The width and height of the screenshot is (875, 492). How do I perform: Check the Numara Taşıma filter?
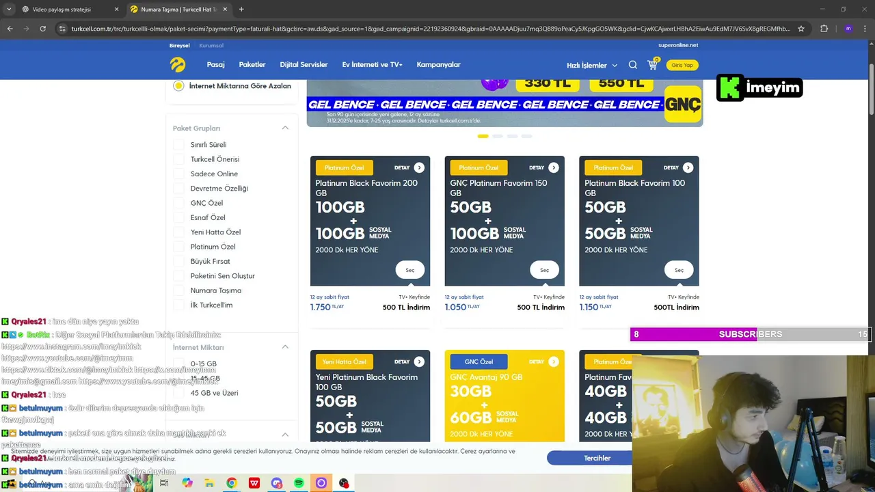(x=178, y=290)
